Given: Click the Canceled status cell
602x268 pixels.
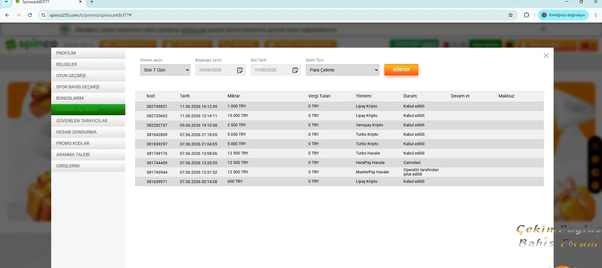Looking at the screenshot, I should (x=412, y=163).
